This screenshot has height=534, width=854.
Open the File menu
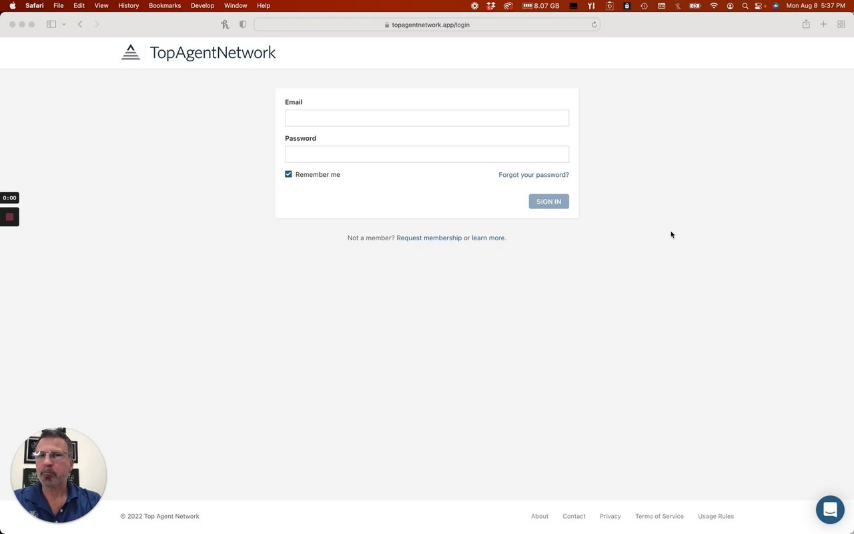[x=59, y=5]
